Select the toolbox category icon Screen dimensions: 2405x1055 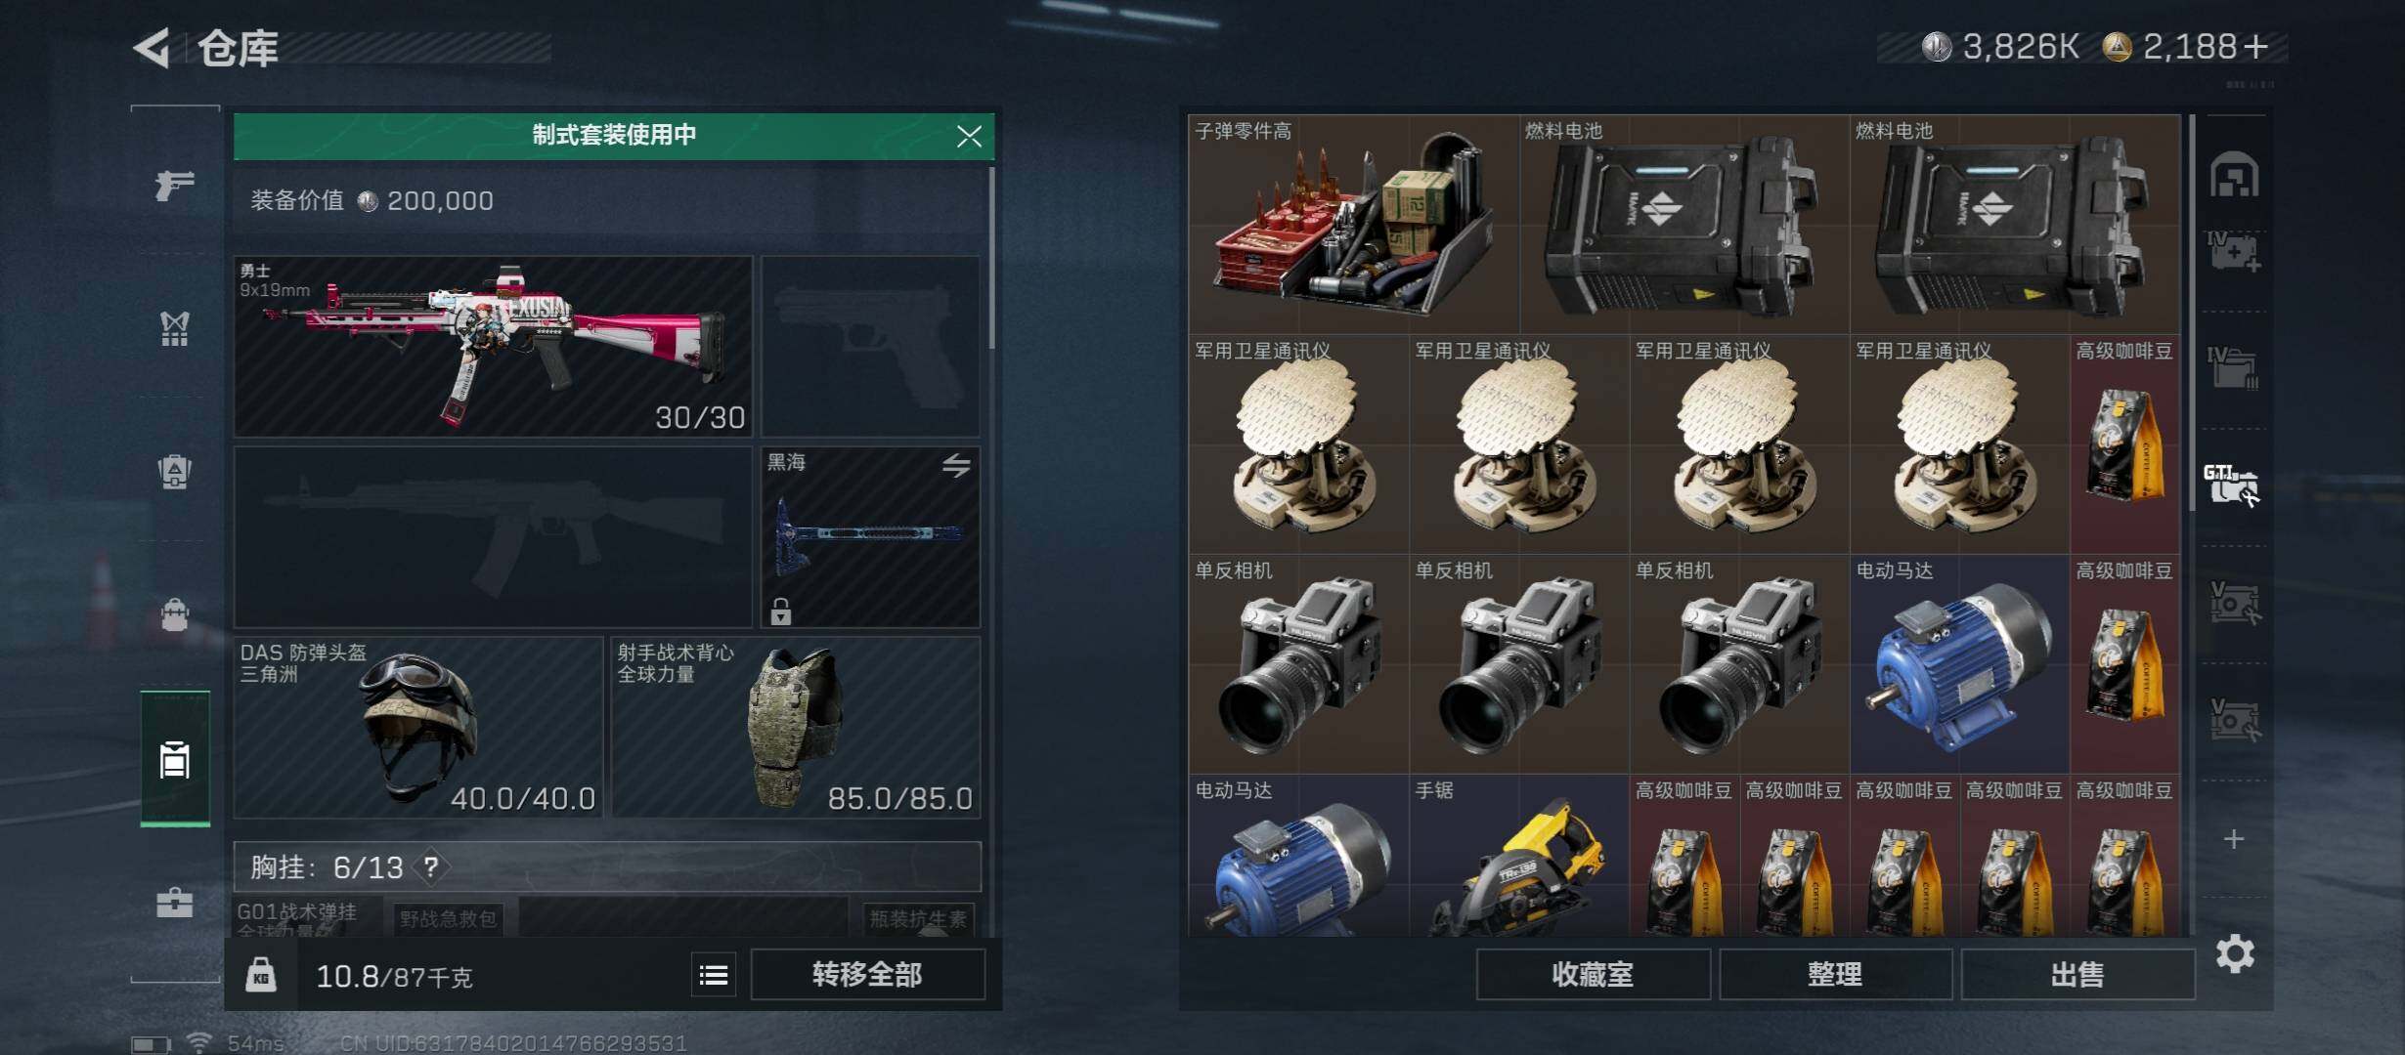(x=175, y=901)
